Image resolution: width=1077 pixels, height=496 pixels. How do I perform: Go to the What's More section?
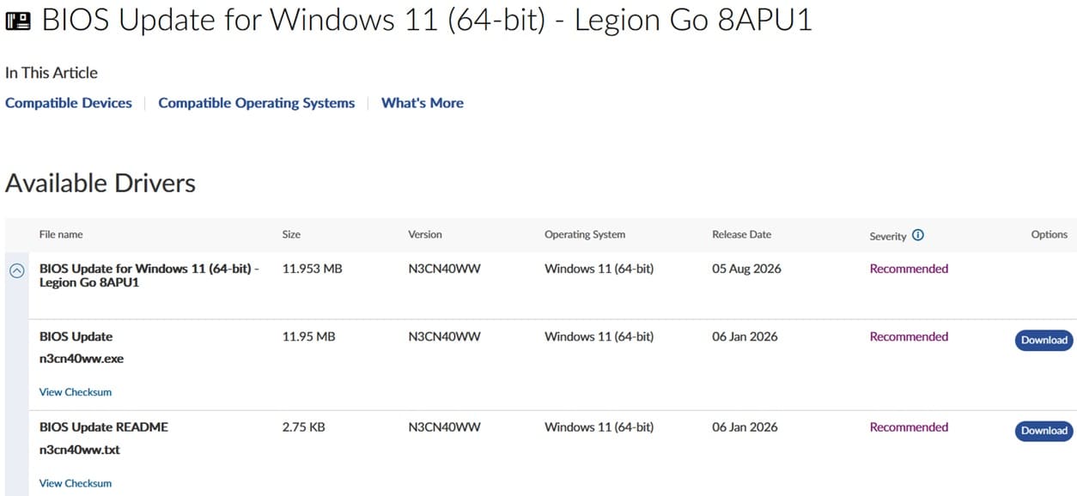coord(423,103)
